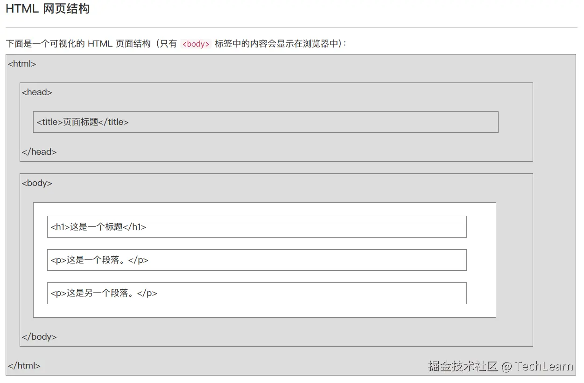Screen dimensions: 584x383
Task: Click the closing </html> tag label
Action: tap(24, 366)
